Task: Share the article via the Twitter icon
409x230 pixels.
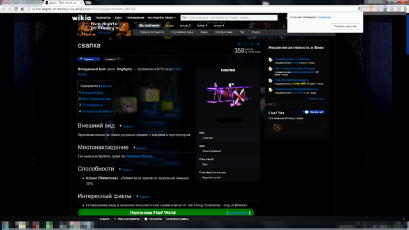Action: click(x=258, y=44)
